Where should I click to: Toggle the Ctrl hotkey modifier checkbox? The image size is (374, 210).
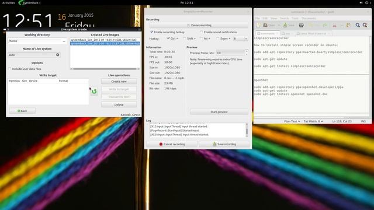point(168,38)
